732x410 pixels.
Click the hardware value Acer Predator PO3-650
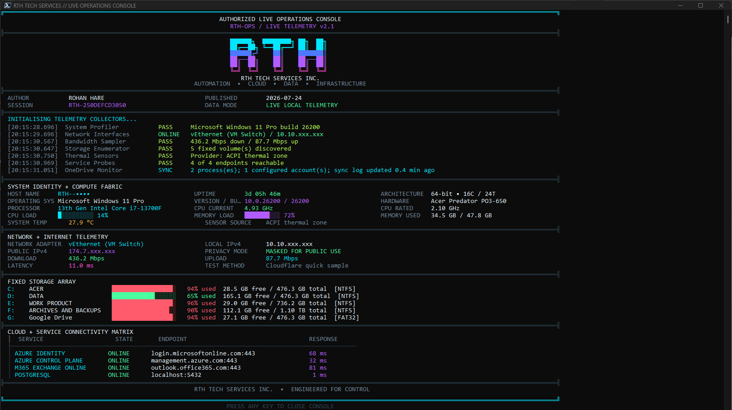[469, 201]
